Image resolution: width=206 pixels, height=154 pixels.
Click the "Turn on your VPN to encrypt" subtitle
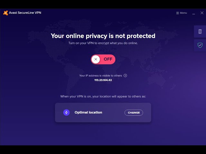click(x=103, y=43)
